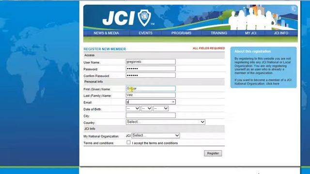Image resolution: width=310 pixels, height=174 pixels.
Task: Expand the Country select dropdown
Action: 166,122
